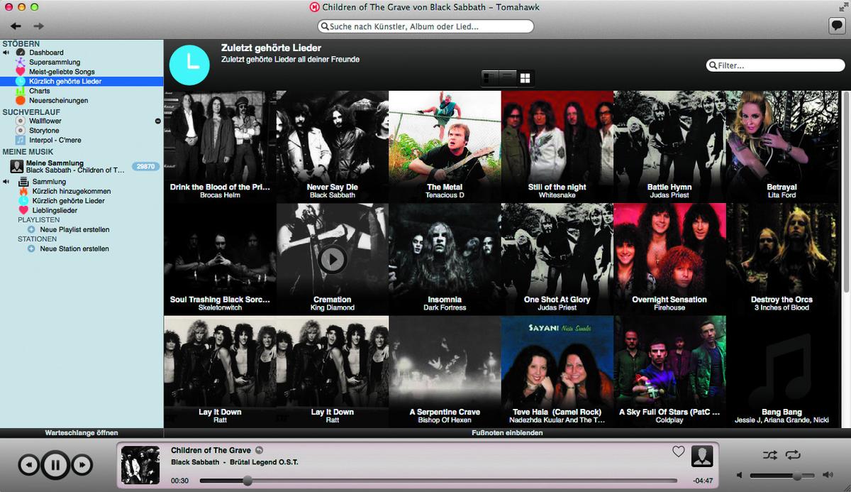Click the low volume speaker icon
This screenshot has width=851, height=492.
coord(740,476)
